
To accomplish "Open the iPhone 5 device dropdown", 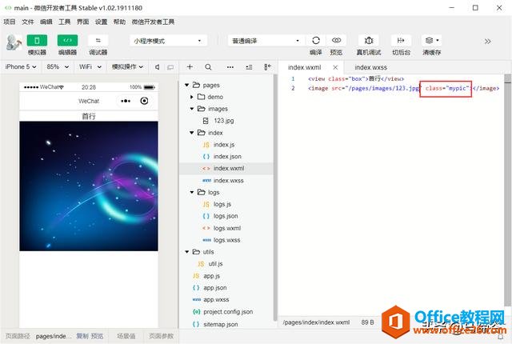I will (21, 67).
